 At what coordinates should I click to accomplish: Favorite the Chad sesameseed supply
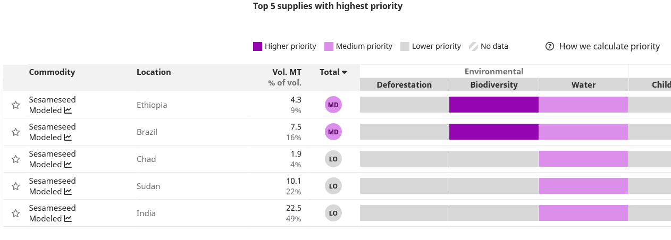point(16,159)
